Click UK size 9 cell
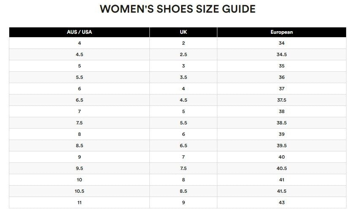This screenshot has width=352, height=213. pos(183,202)
